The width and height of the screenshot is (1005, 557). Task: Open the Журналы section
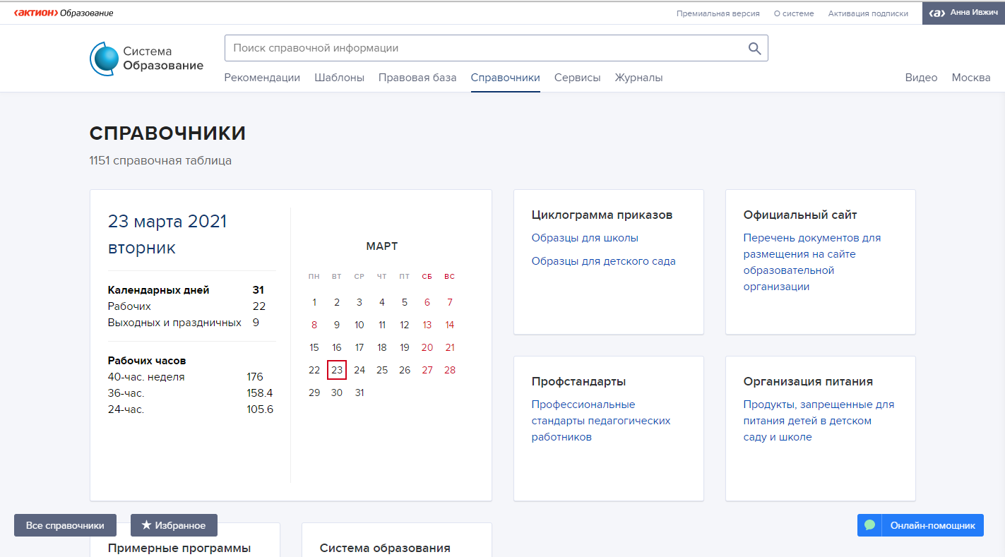click(x=638, y=78)
